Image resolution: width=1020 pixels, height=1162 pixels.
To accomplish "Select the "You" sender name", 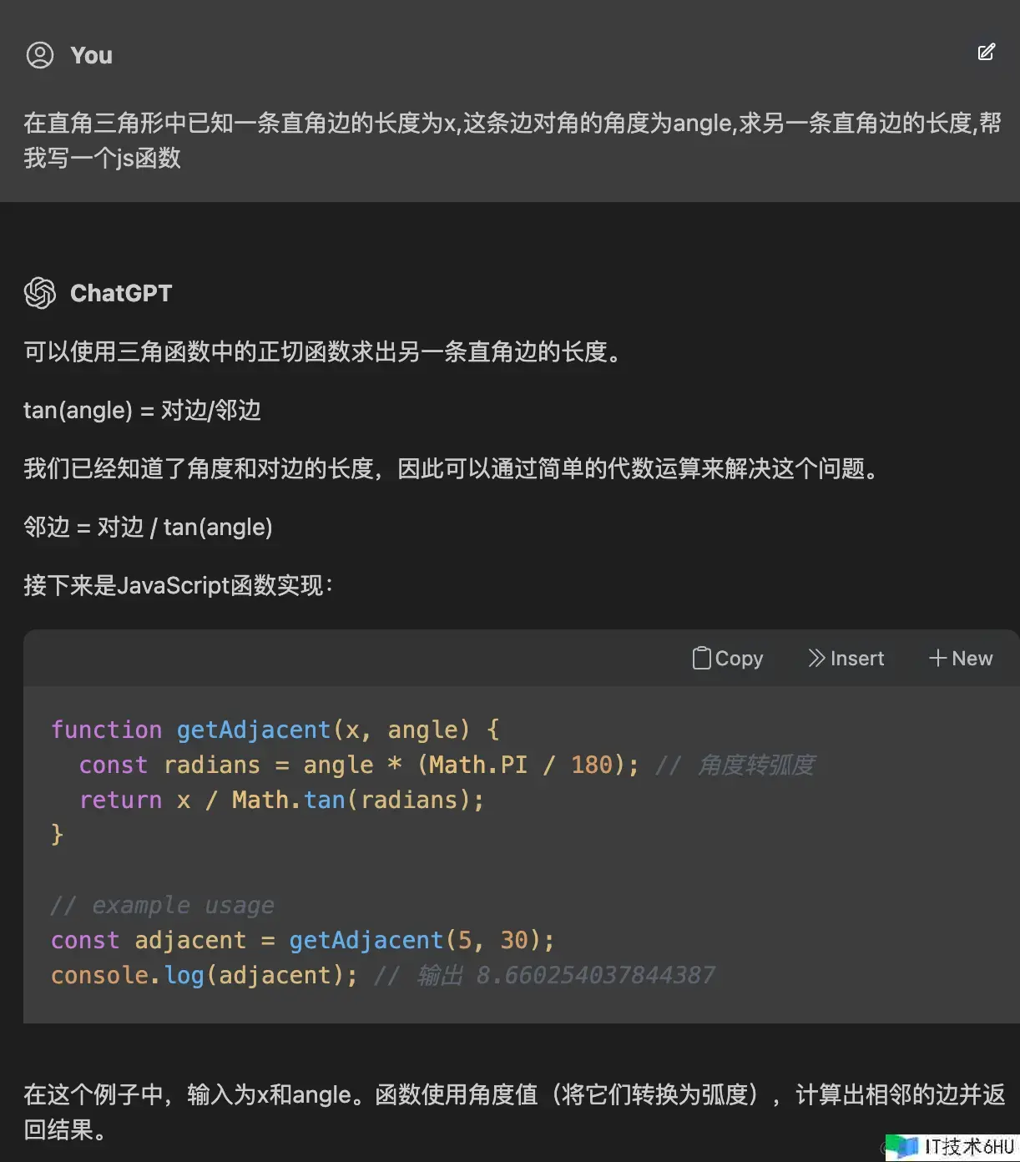I will 91,55.
